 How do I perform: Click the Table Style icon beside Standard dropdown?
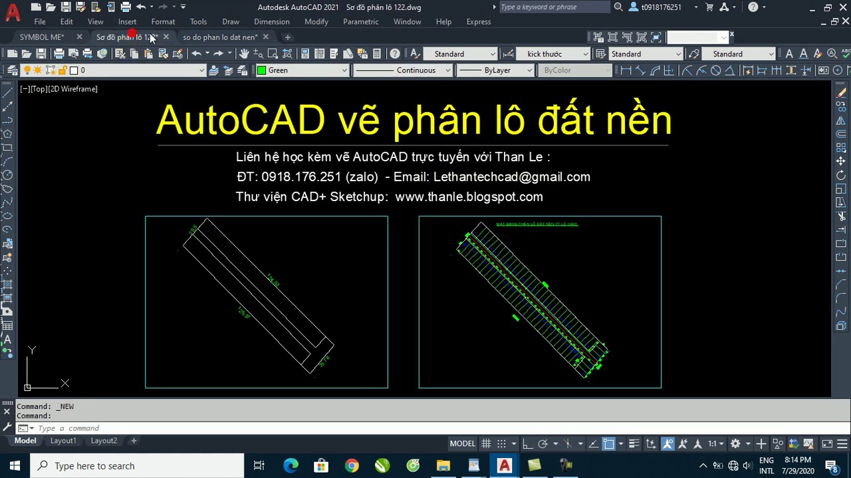point(601,54)
